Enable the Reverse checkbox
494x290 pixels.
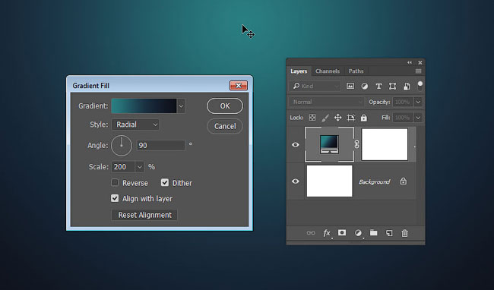click(115, 182)
